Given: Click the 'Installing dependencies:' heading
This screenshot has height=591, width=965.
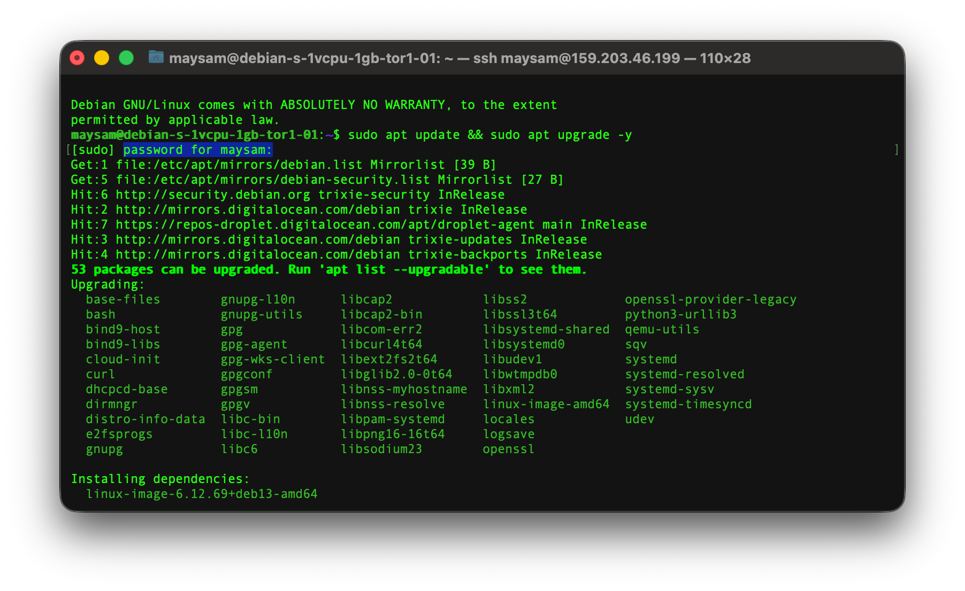Looking at the screenshot, I should 160,479.
